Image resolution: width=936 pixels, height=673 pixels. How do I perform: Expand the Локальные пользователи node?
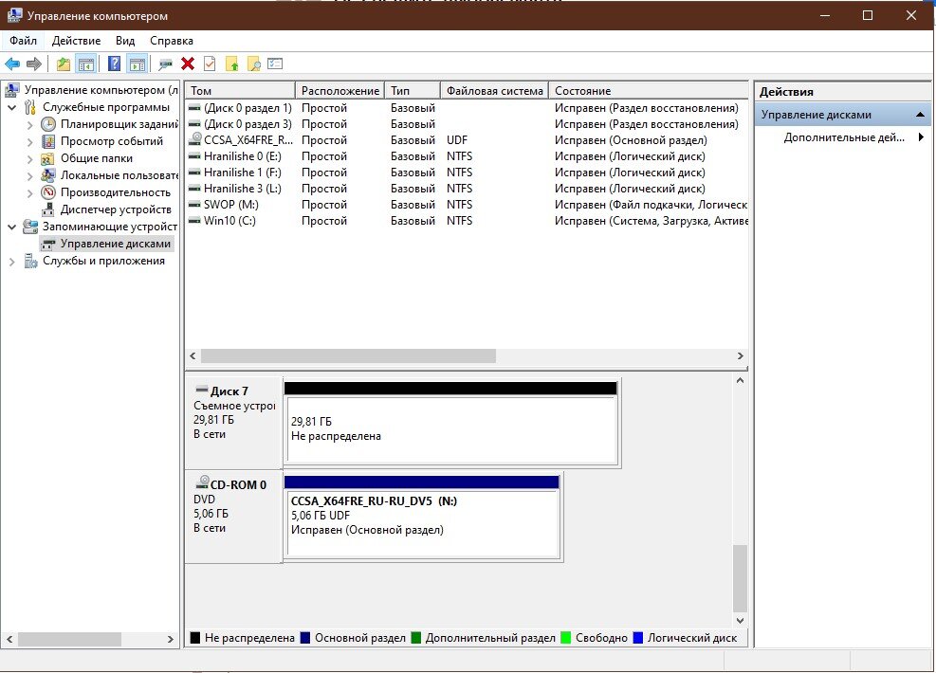click(29, 176)
